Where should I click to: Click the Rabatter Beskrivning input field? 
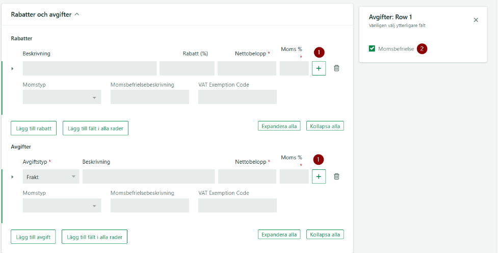click(x=90, y=68)
